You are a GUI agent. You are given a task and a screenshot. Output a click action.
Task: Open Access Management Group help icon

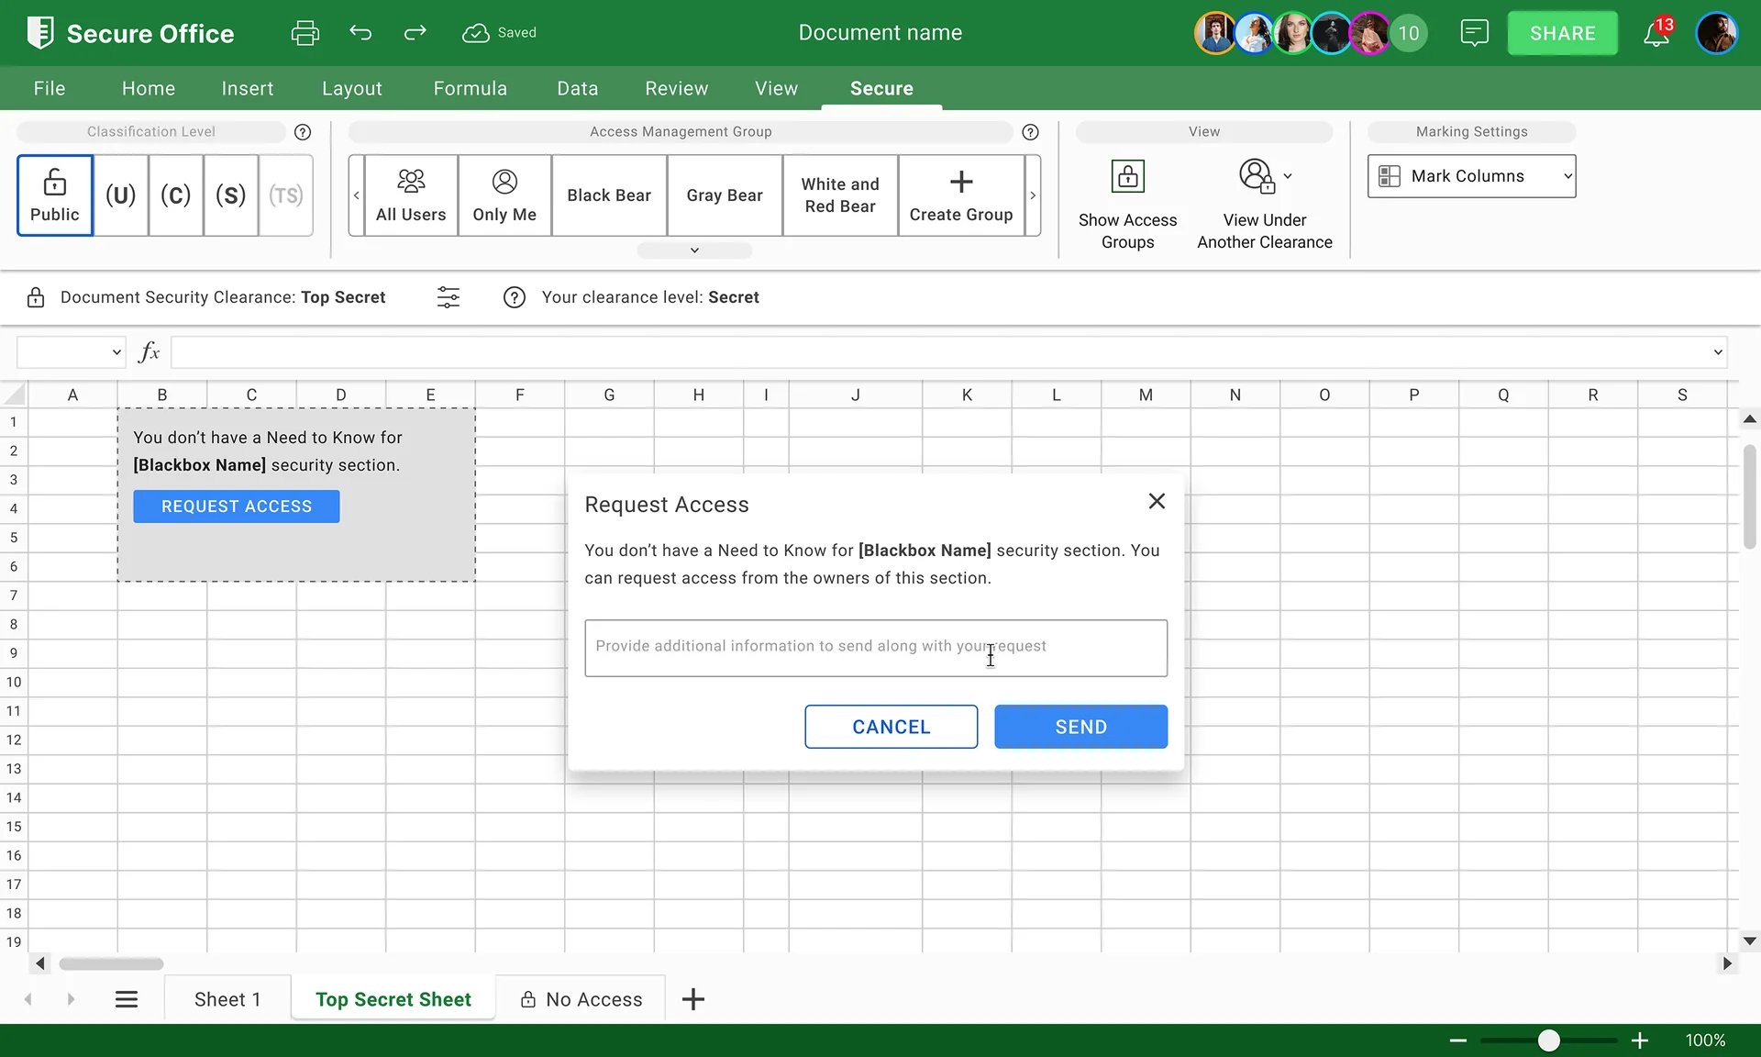coord(1030,132)
